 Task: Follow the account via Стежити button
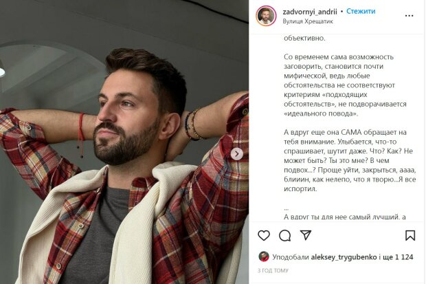tap(361, 12)
